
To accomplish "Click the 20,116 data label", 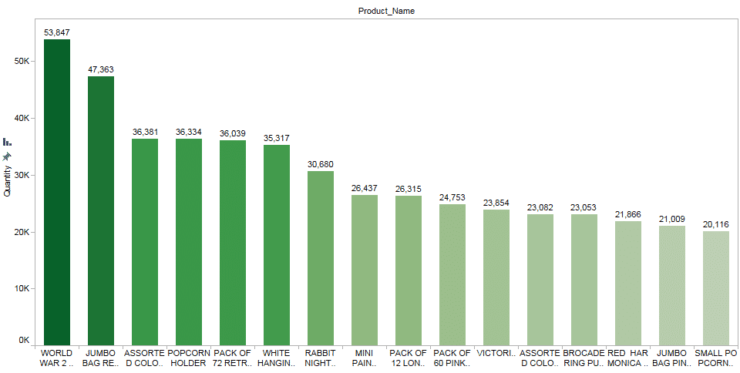I will click(x=716, y=224).
